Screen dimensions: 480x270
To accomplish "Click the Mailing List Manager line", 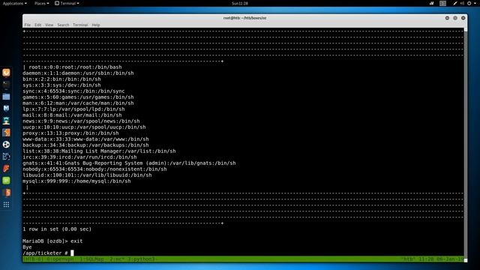I will click(99, 151).
